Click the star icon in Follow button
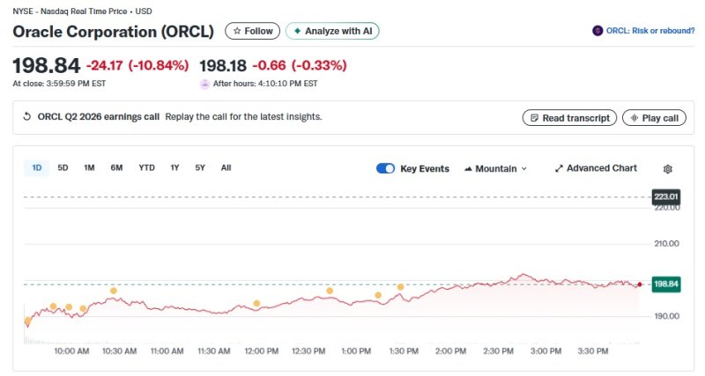 [236, 31]
